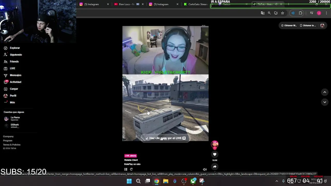331x186 pixels.
Task: Open profile avatar at top right of page
Action: (x=322, y=25)
